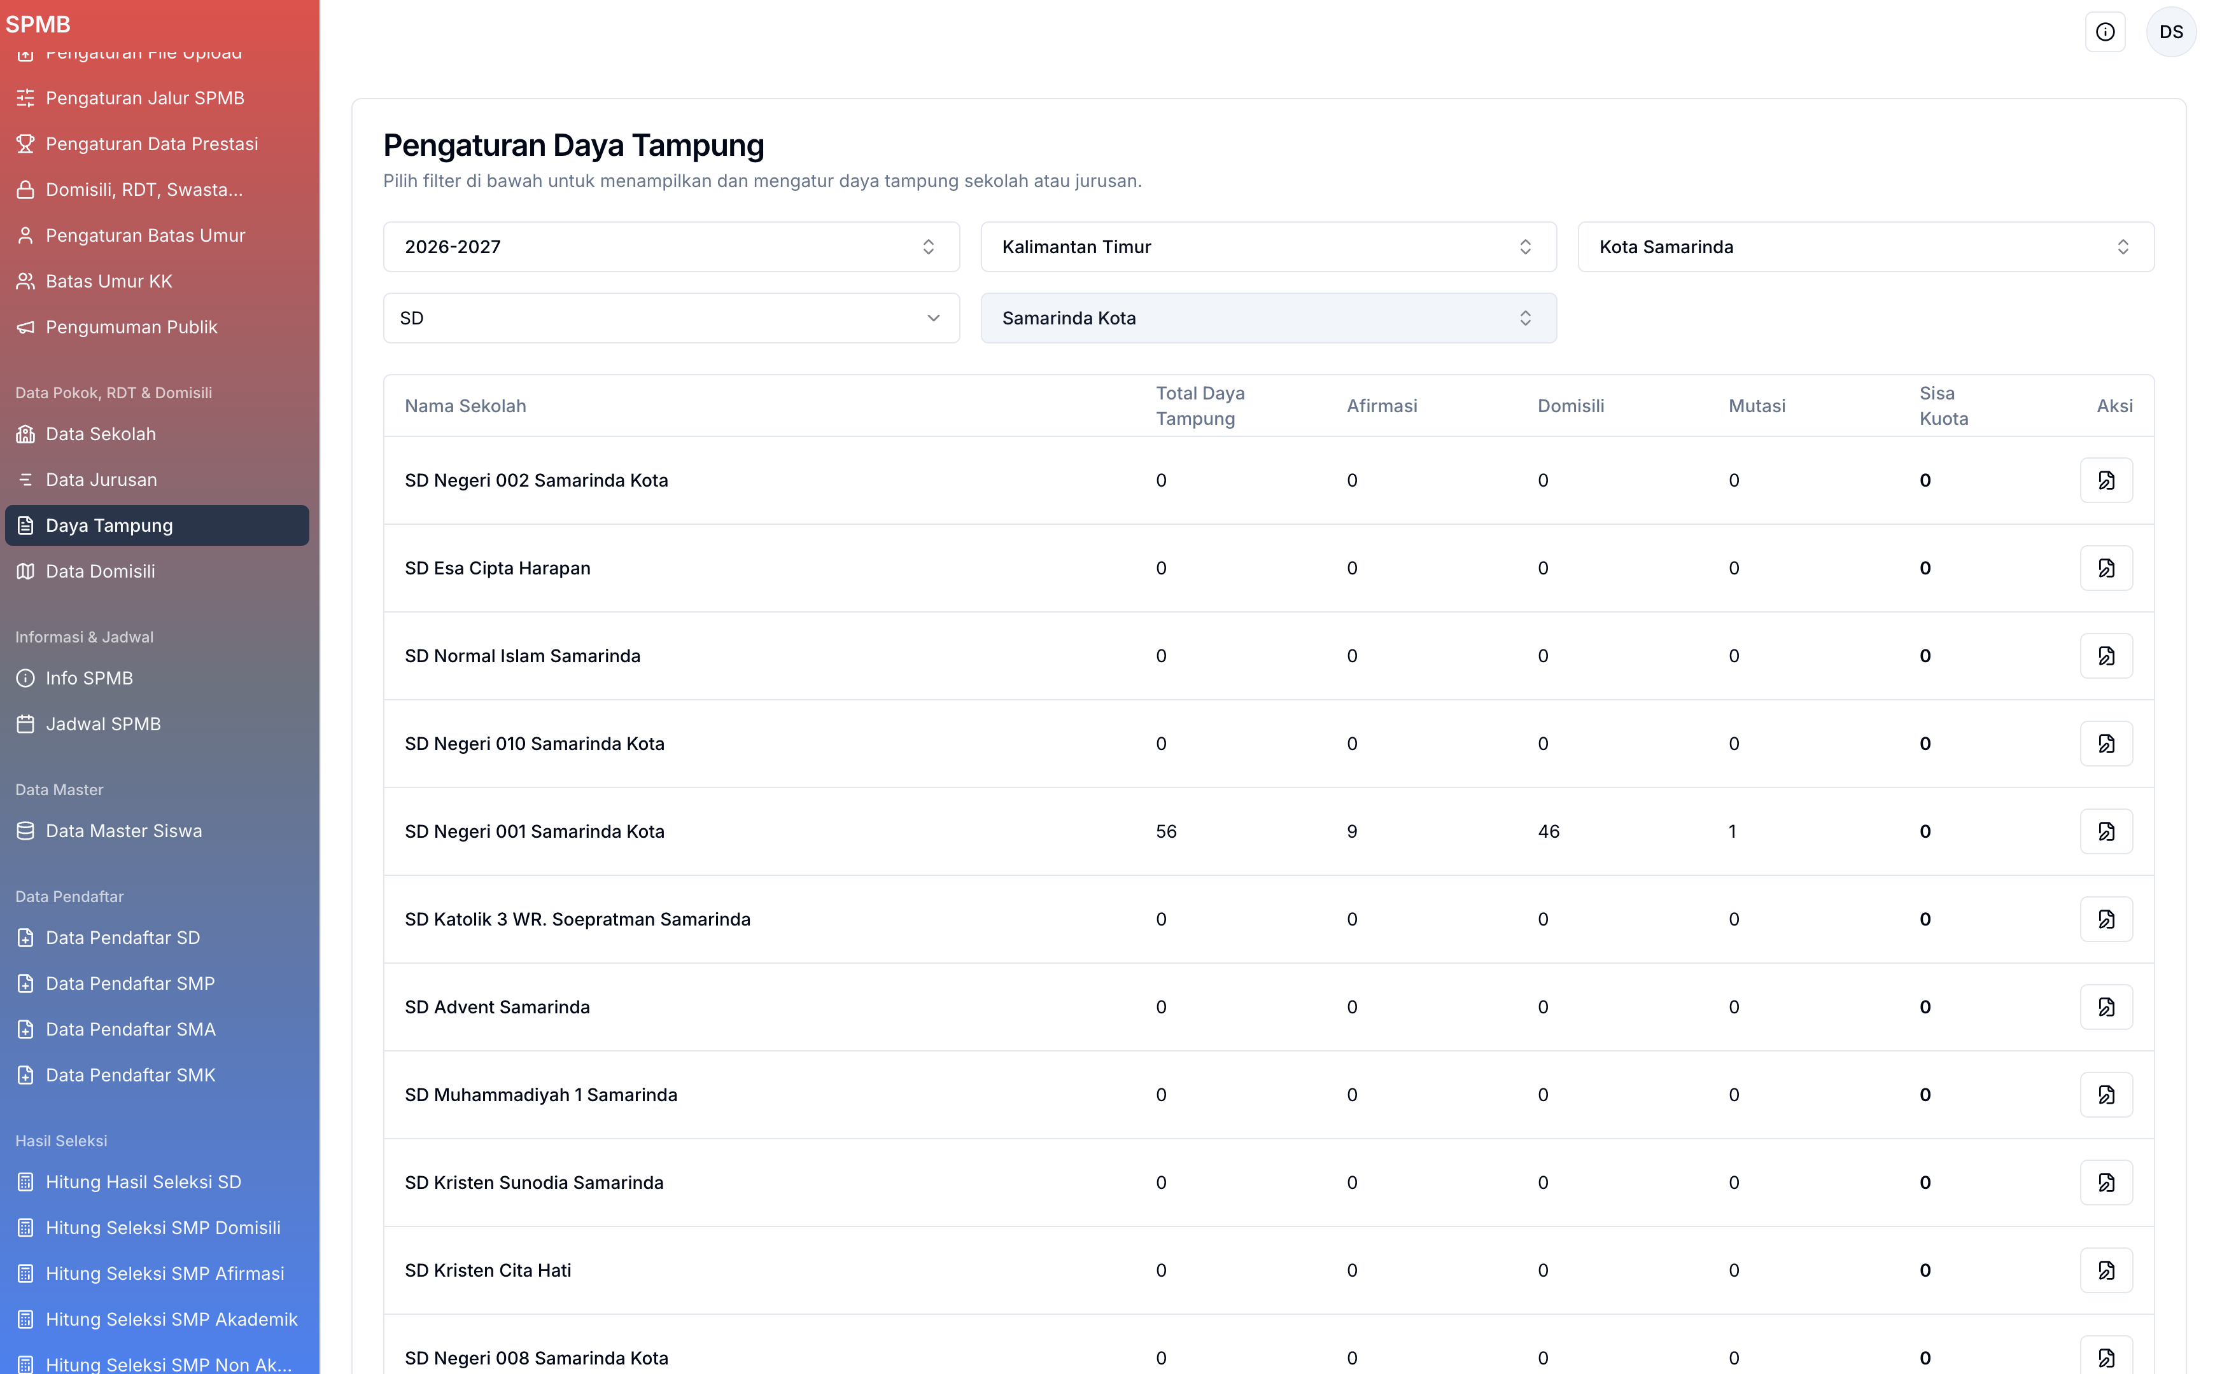
Task: Select the sliders icon beside Pengaturan Jalur SPMB
Action: (x=25, y=97)
